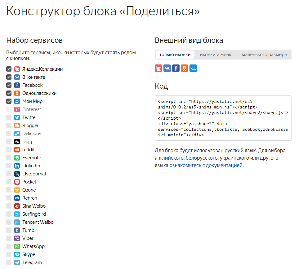Click the ВКонтакте icon in the services list

17,77
